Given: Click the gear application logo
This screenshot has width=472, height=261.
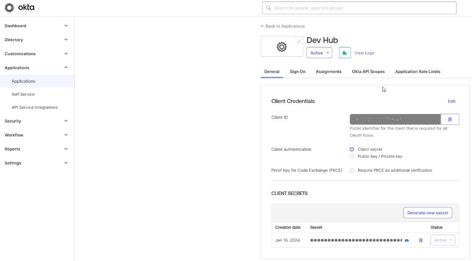Looking at the screenshot, I should [282, 47].
